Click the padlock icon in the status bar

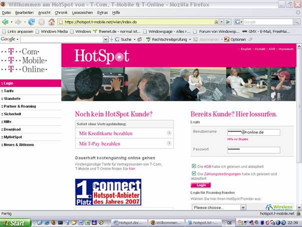[x=298, y=213]
